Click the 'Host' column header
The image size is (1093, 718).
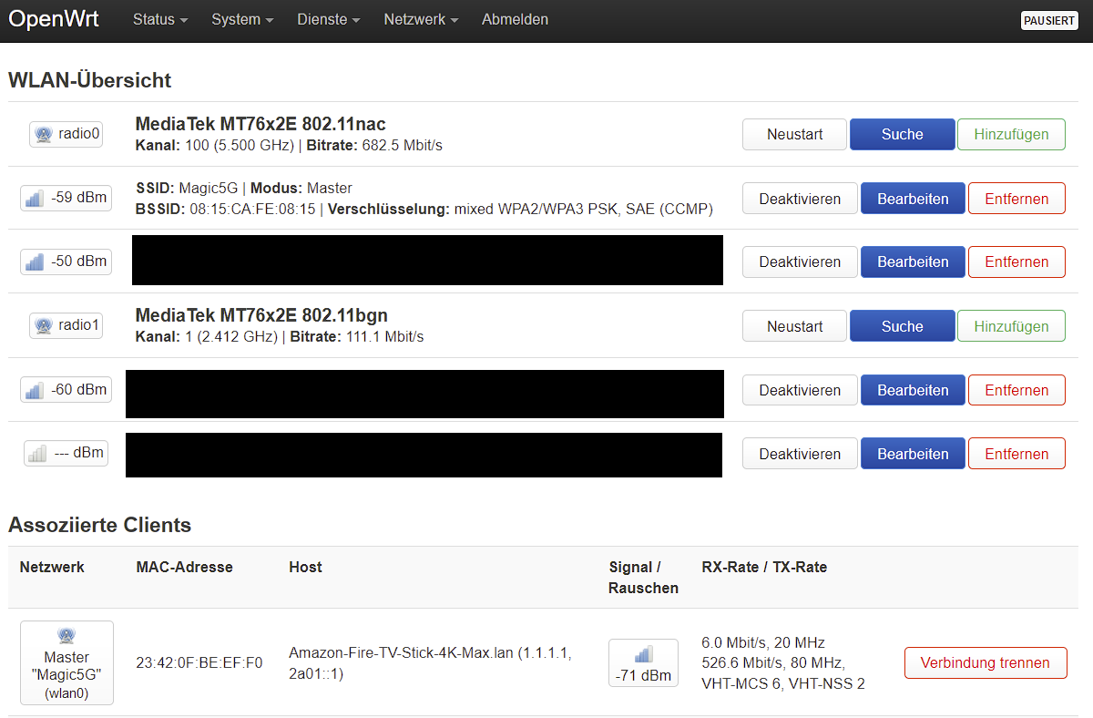(305, 567)
